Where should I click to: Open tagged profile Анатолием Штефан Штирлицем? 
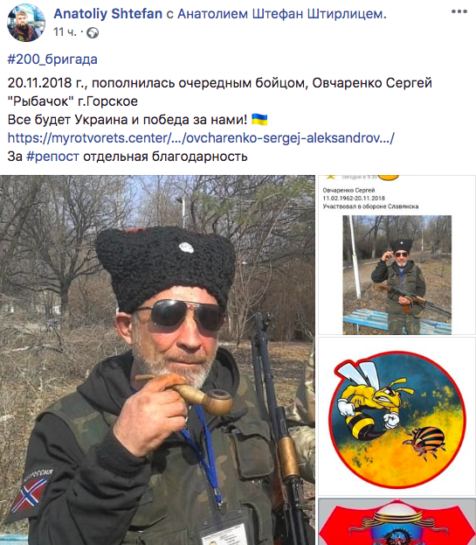pos(282,14)
